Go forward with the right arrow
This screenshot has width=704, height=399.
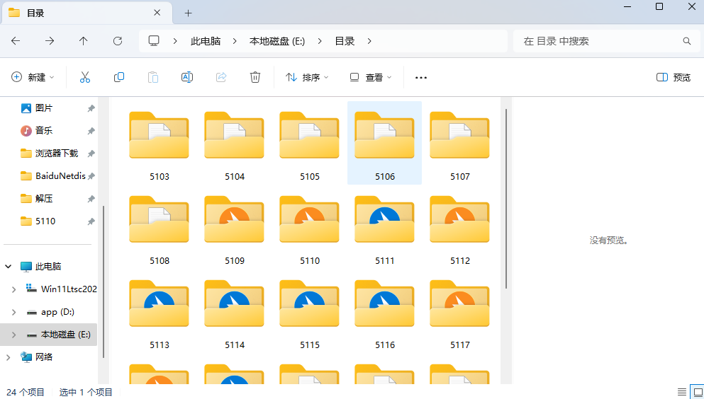50,41
